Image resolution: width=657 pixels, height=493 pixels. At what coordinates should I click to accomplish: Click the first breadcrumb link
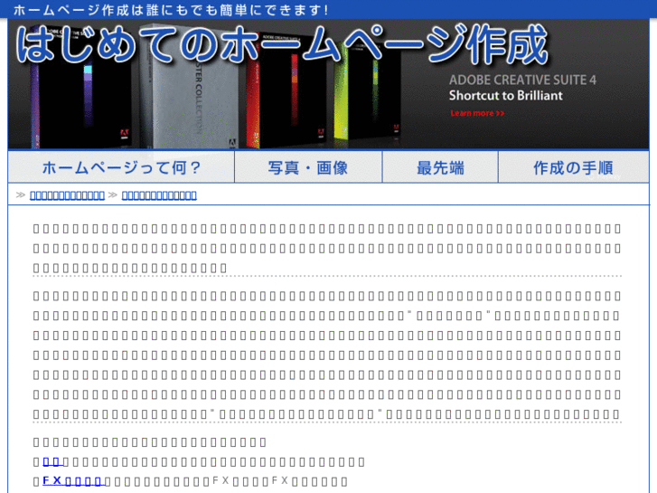67,195
